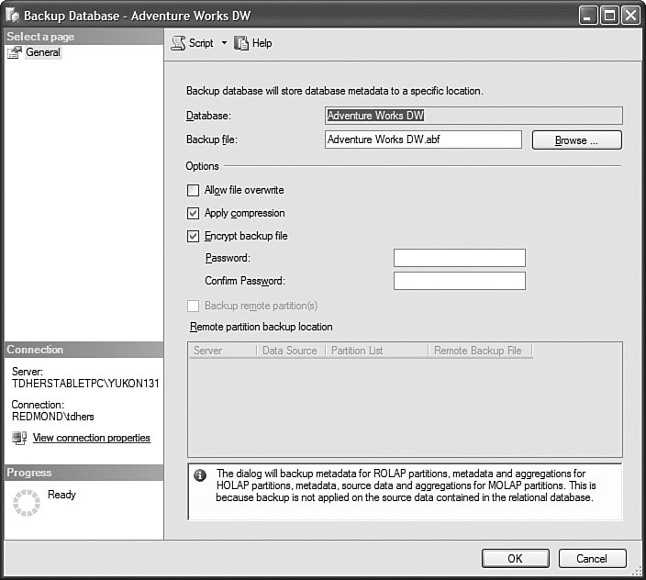
Task: Open View connection properties link
Action: [92, 438]
